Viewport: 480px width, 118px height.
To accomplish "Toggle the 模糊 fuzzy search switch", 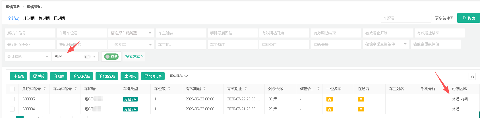I will pos(111,57).
